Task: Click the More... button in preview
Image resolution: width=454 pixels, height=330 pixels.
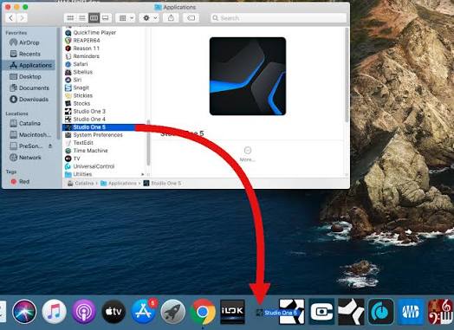Action: (248, 154)
